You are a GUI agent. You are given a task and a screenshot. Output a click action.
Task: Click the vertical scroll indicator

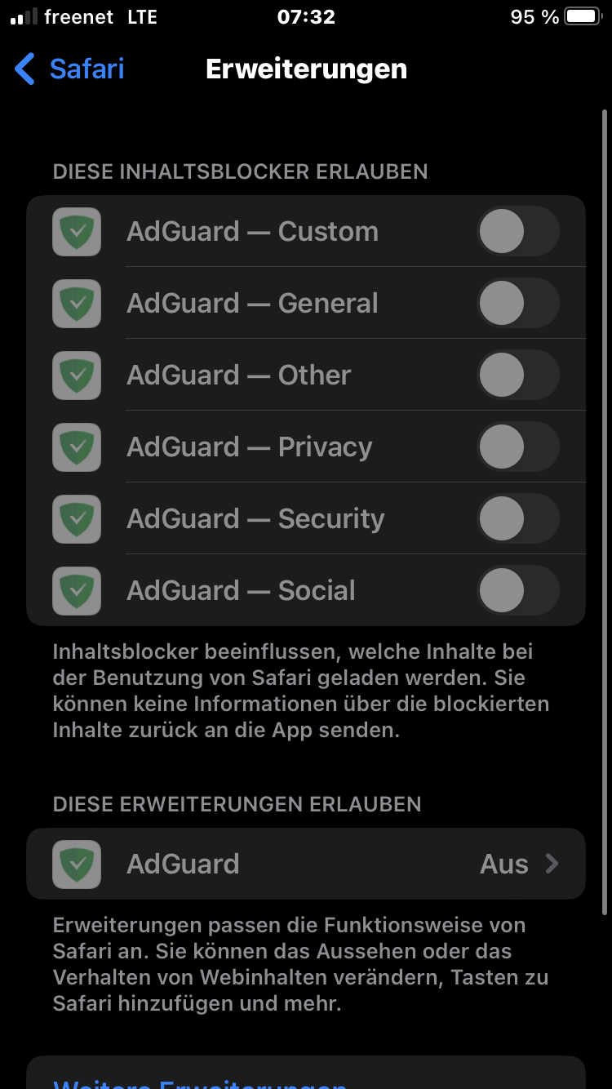coord(605,506)
